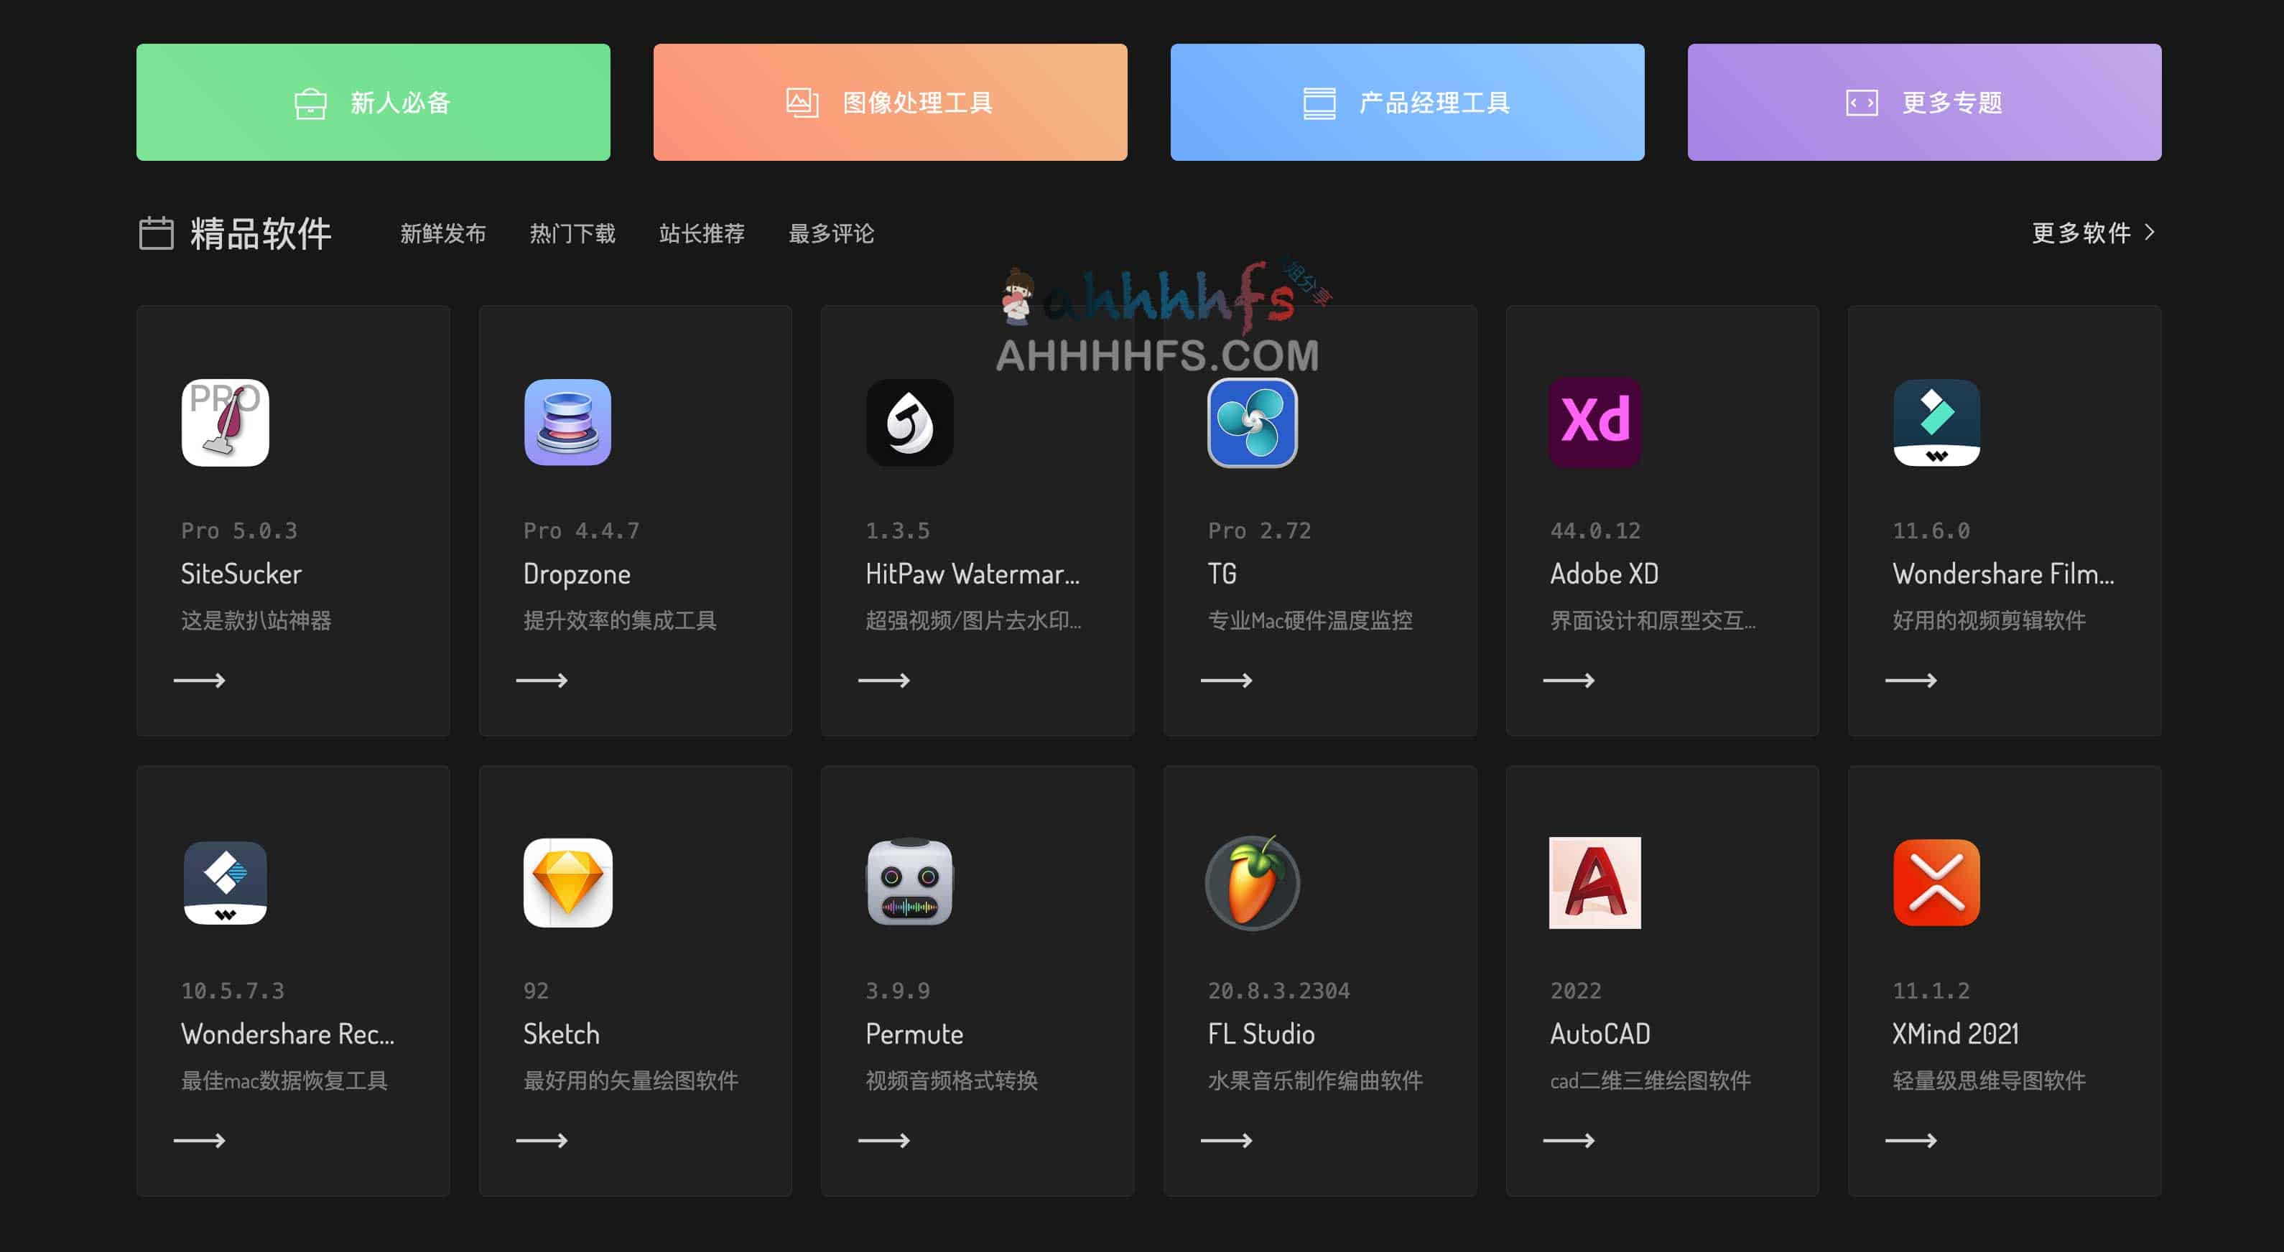Switch to the 最多评论 tab

click(x=831, y=234)
